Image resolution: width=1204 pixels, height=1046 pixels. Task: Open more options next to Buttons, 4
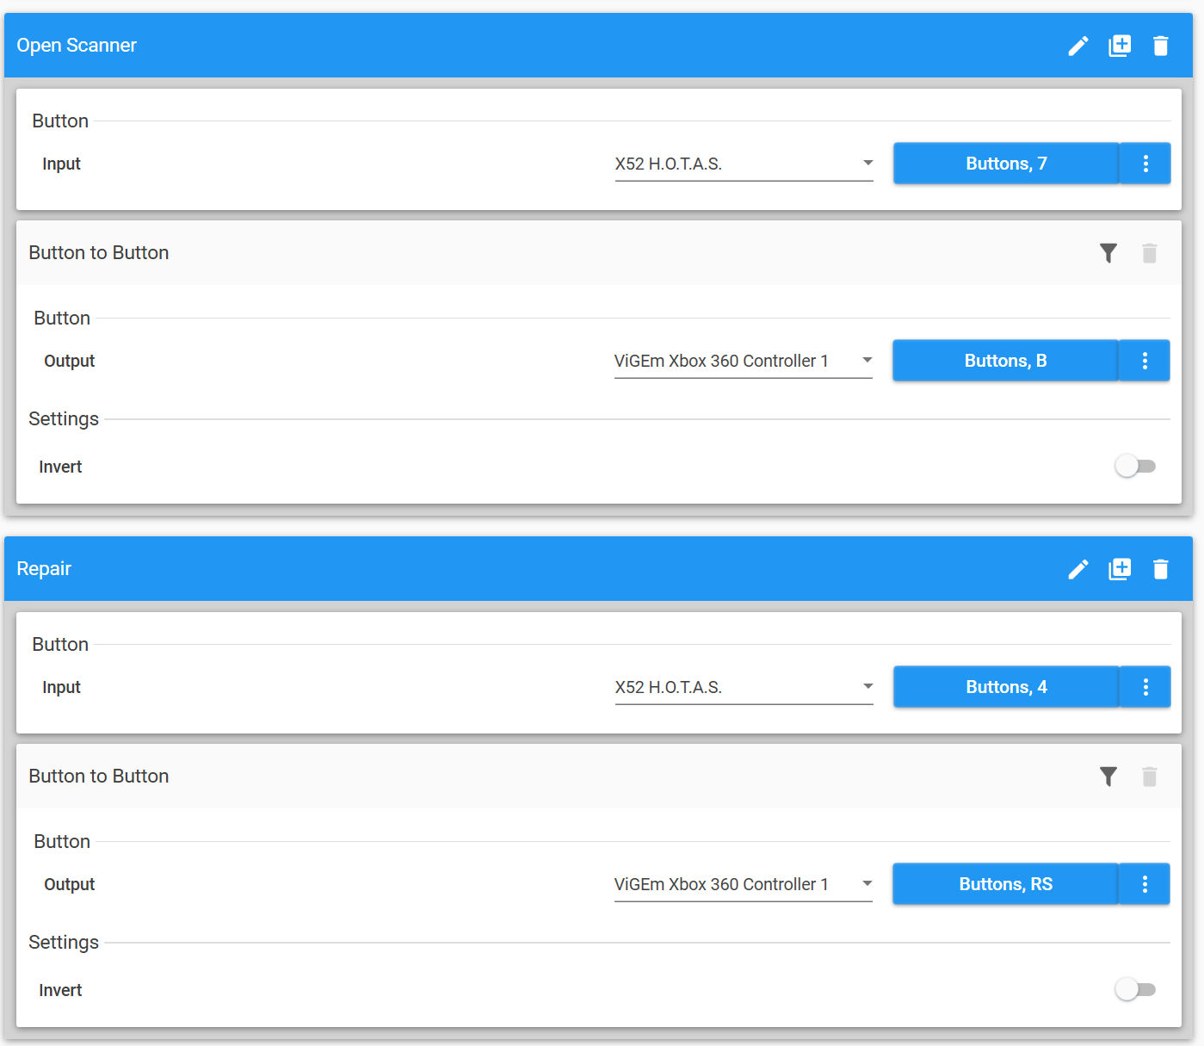point(1145,687)
